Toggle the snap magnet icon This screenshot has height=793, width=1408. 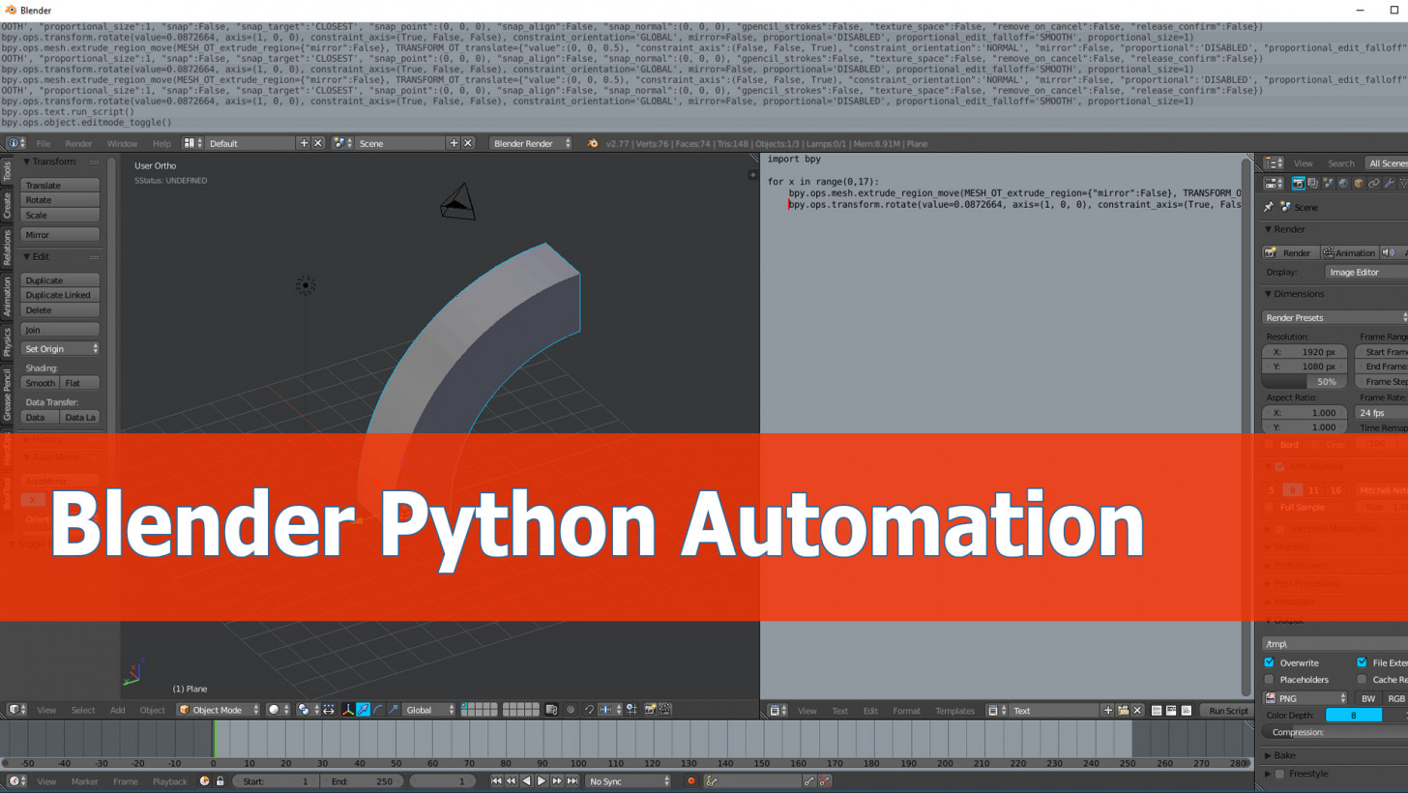(589, 710)
